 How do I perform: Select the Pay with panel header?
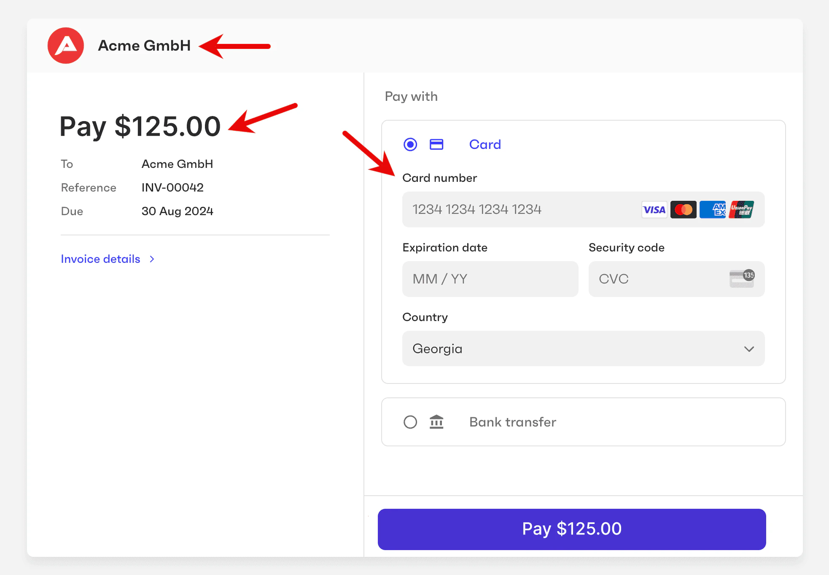click(x=411, y=97)
